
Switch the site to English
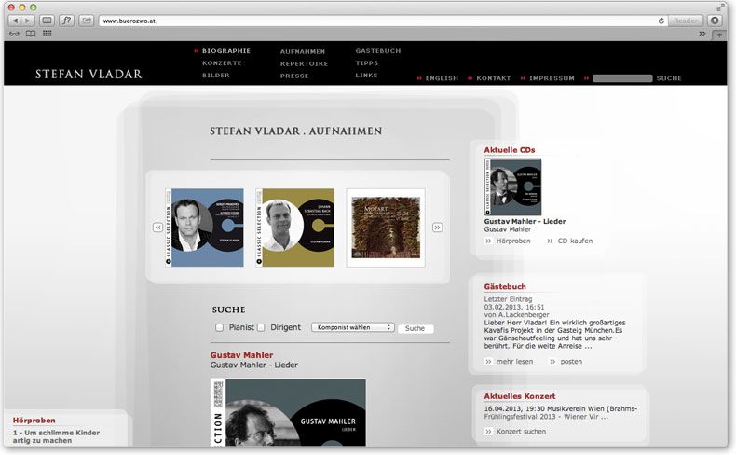tap(442, 78)
